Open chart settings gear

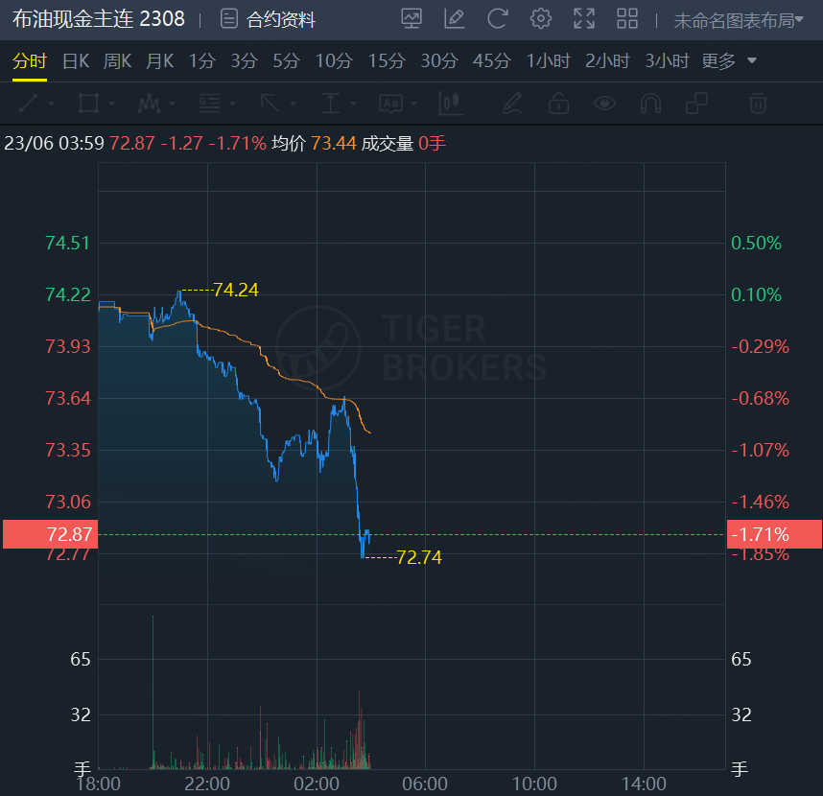tap(541, 18)
